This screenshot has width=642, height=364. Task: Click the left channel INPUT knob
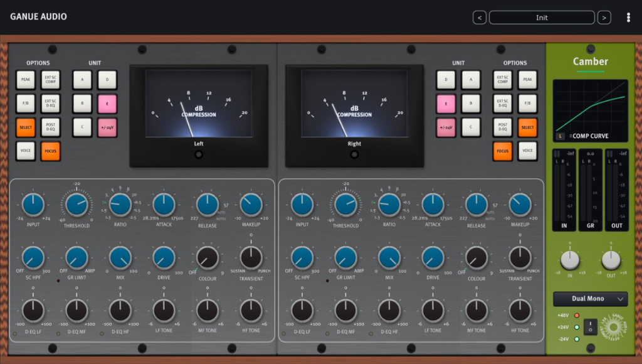pos(33,205)
